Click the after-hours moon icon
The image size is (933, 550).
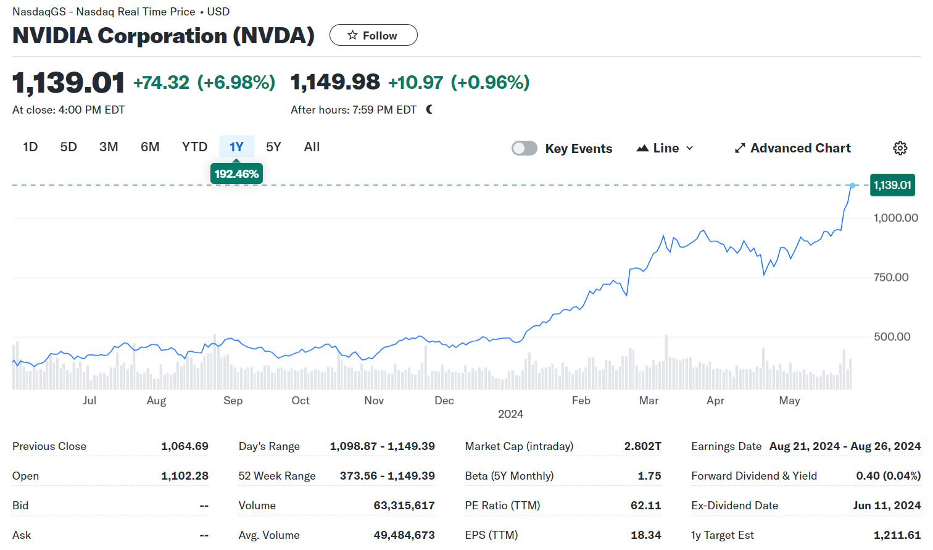[x=429, y=109]
